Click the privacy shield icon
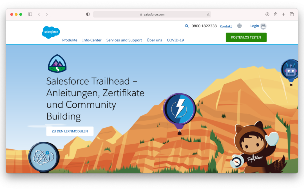 tap(88, 14)
